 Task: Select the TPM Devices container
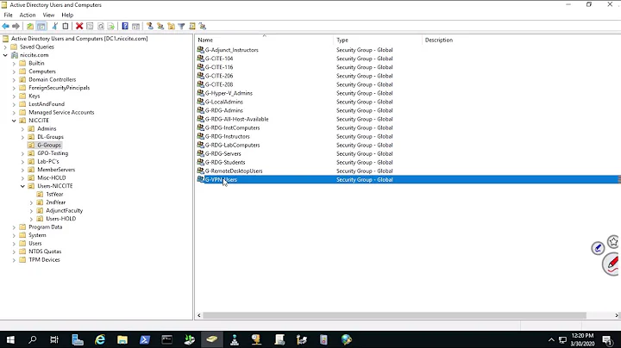coord(44,260)
